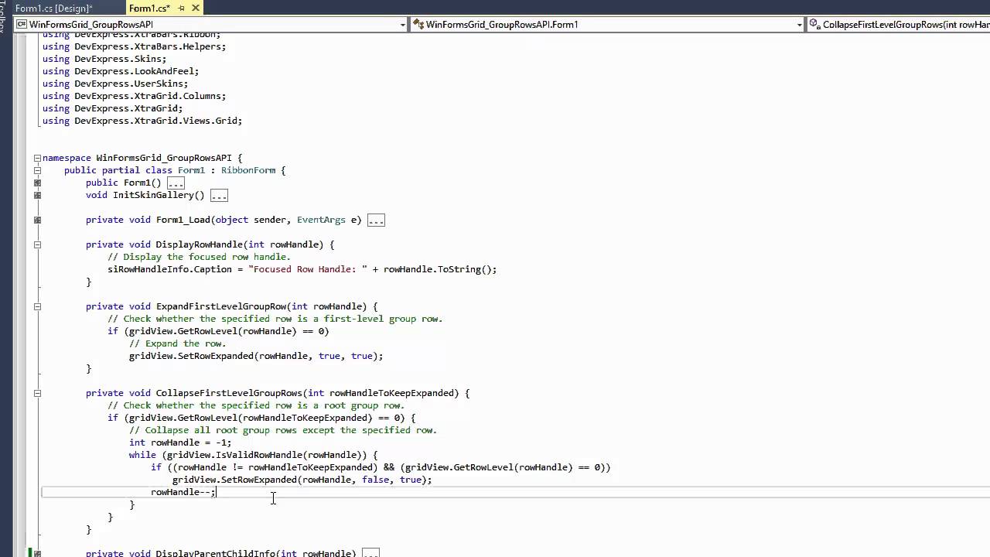Click the class icon beside WinFormsGrid_GroupRowsAPI.Form1
This screenshot has height=557, width=990.
point(418,24)
